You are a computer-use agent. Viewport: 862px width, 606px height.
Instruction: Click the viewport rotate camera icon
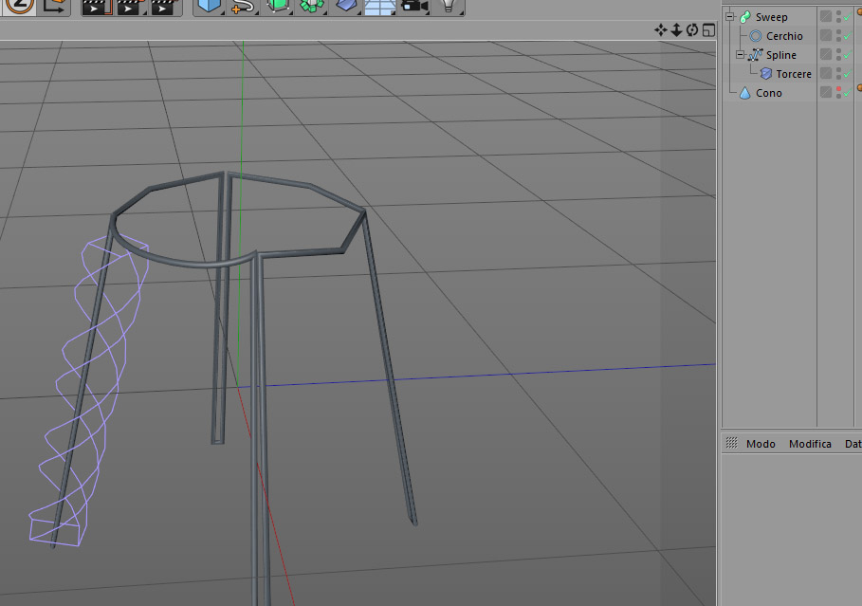click(x=692, y=30)
